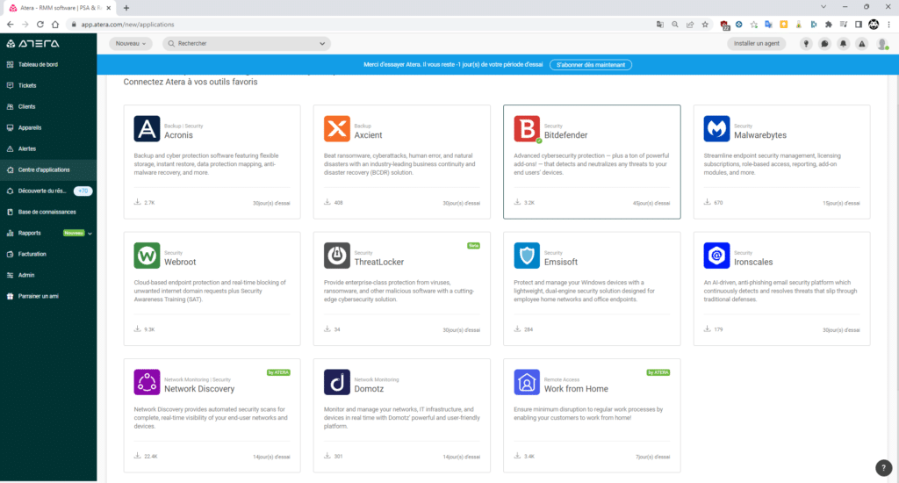Open the ThreatLocker card title

pyautogui.click(x=379, y=263)
